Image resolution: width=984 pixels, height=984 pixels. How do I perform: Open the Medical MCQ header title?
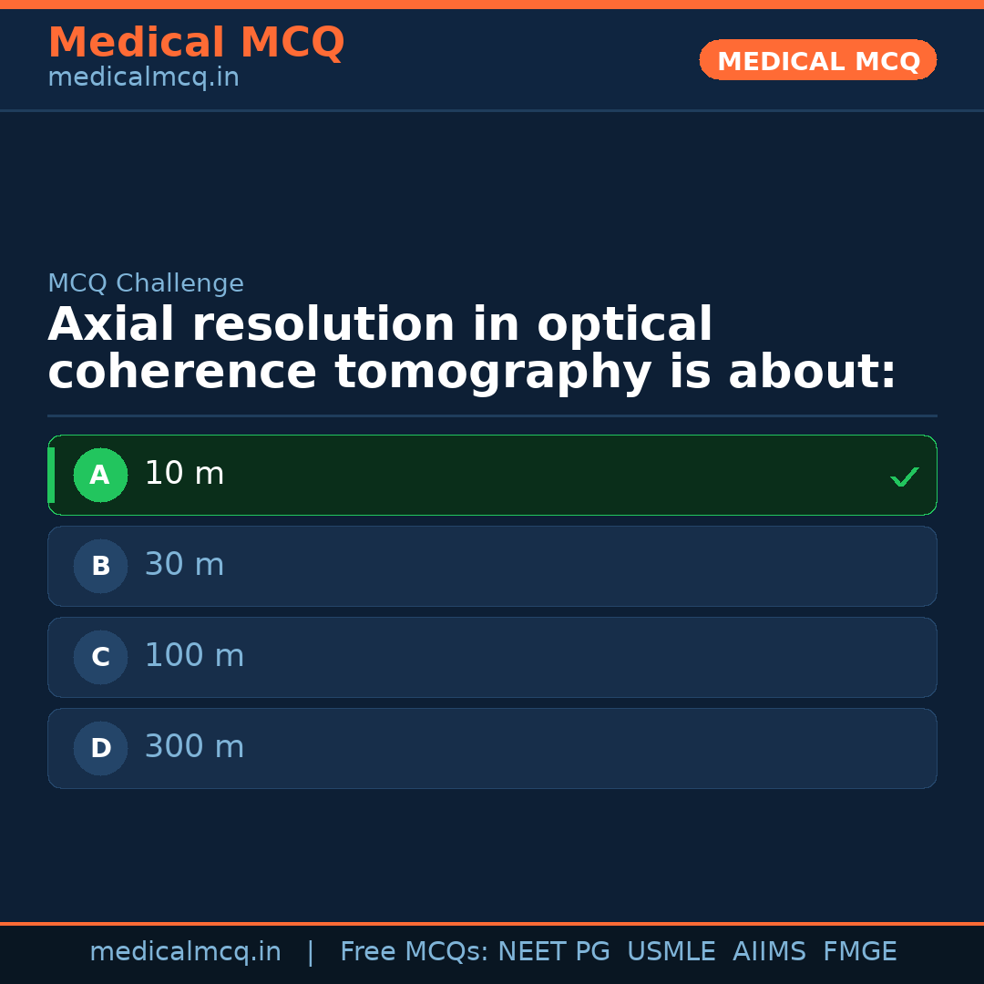(196, 43)
